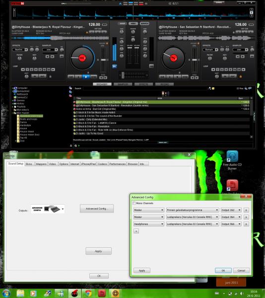Click the Search field in the browser
Screen dimensions: 265x298
click(145, 88)
